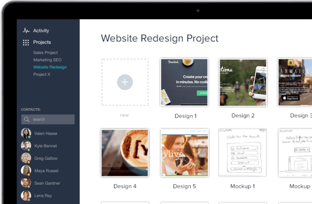
Task: Click the Projects grid icon
Action: point(26,42)
